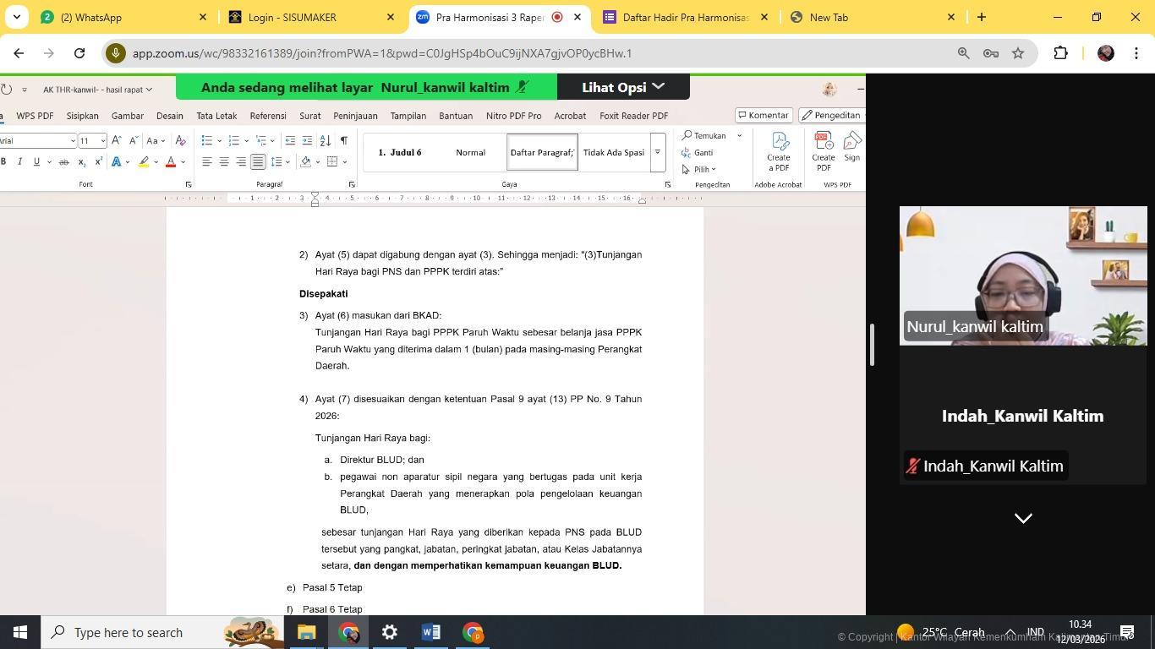Click the numbered list icon in ribbon
Screen dimensions: 1155x649
click(234, 140)
